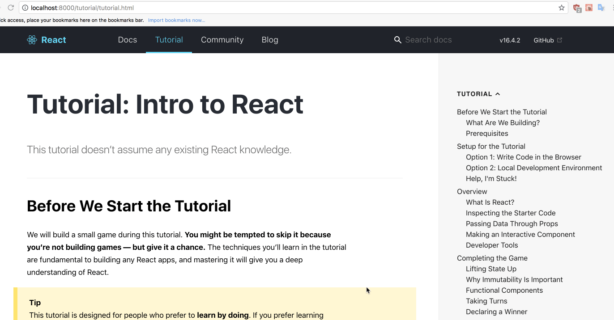Click the React home text link

click(54, 40)
